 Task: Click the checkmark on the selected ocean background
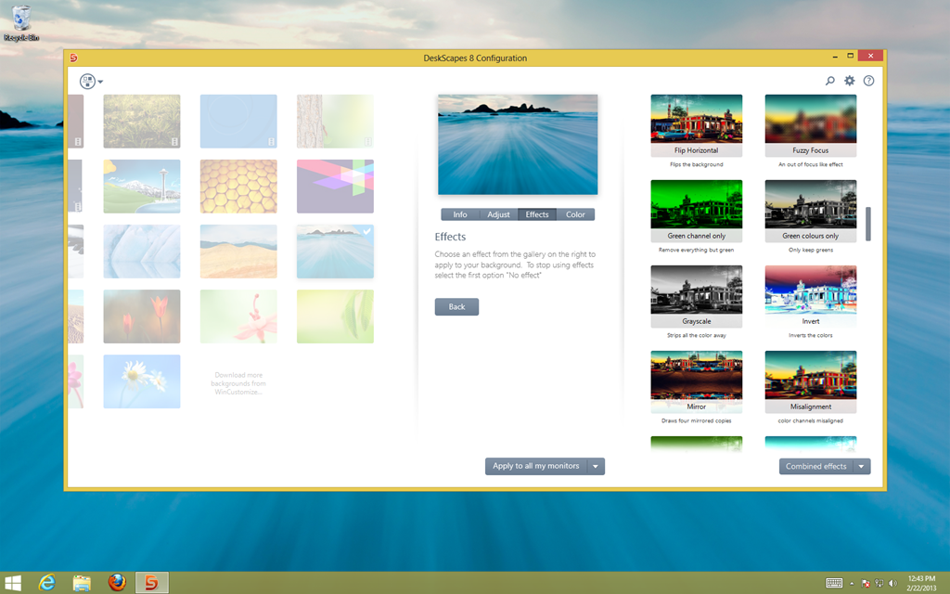(x=366, y=232)
